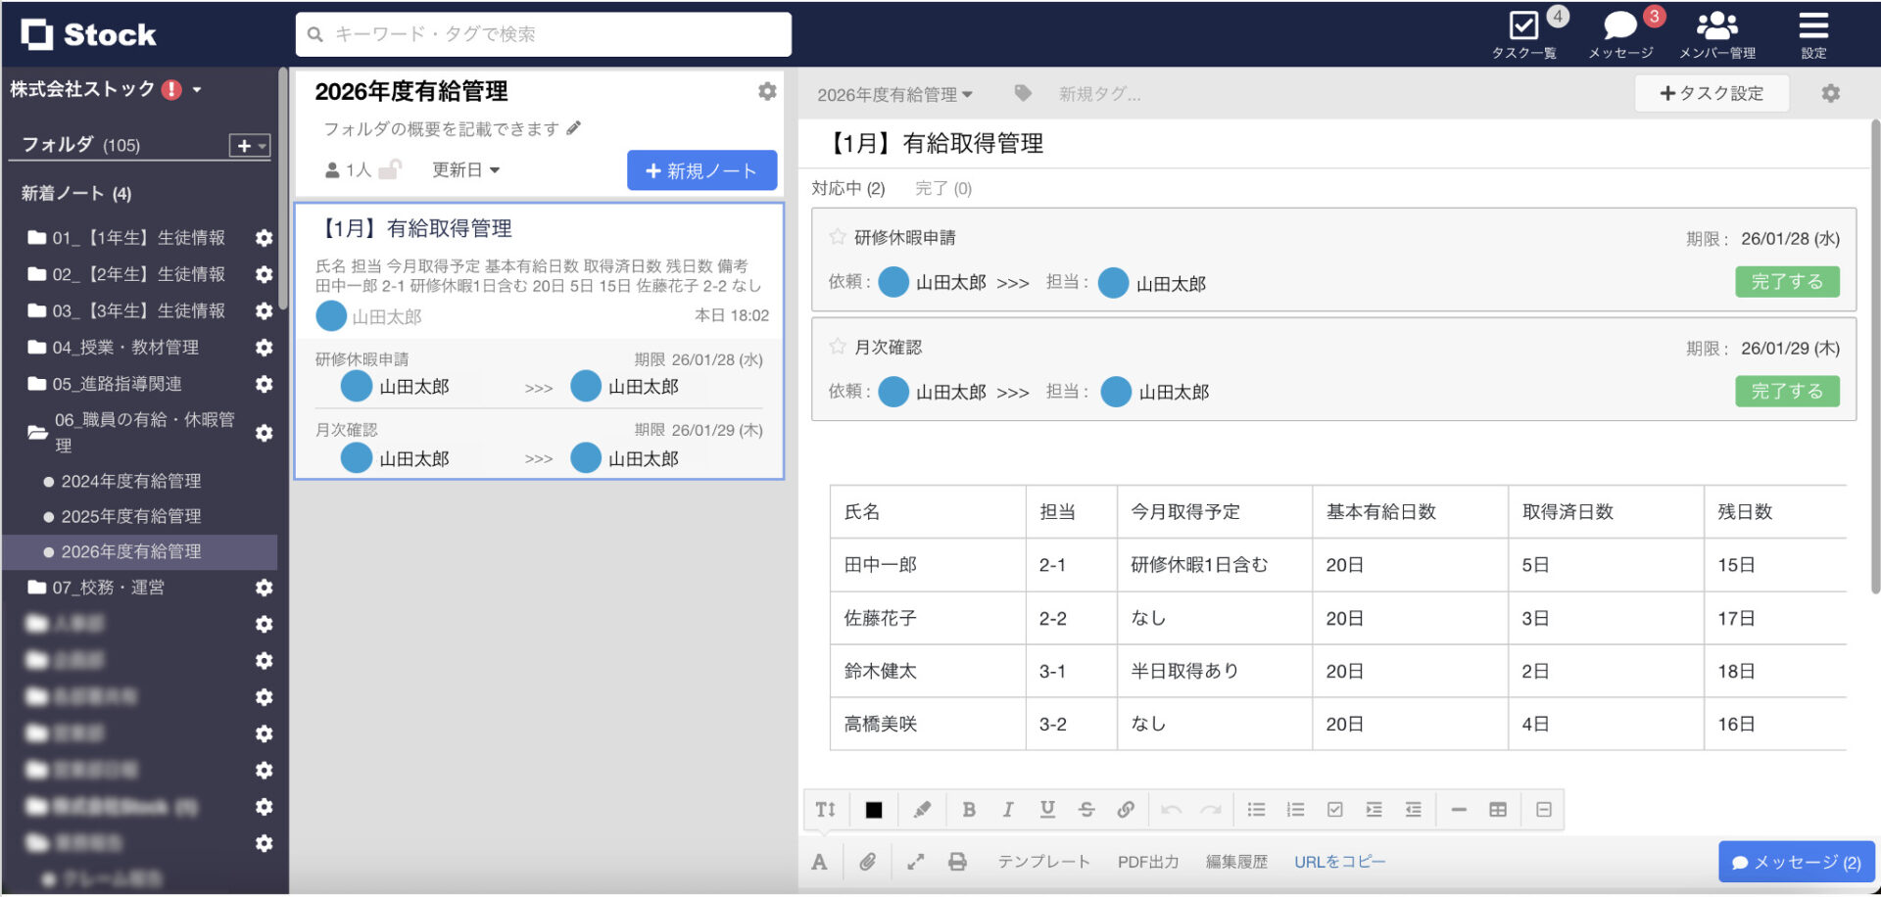Attach a file with the paperclip icon

(867, 862)
